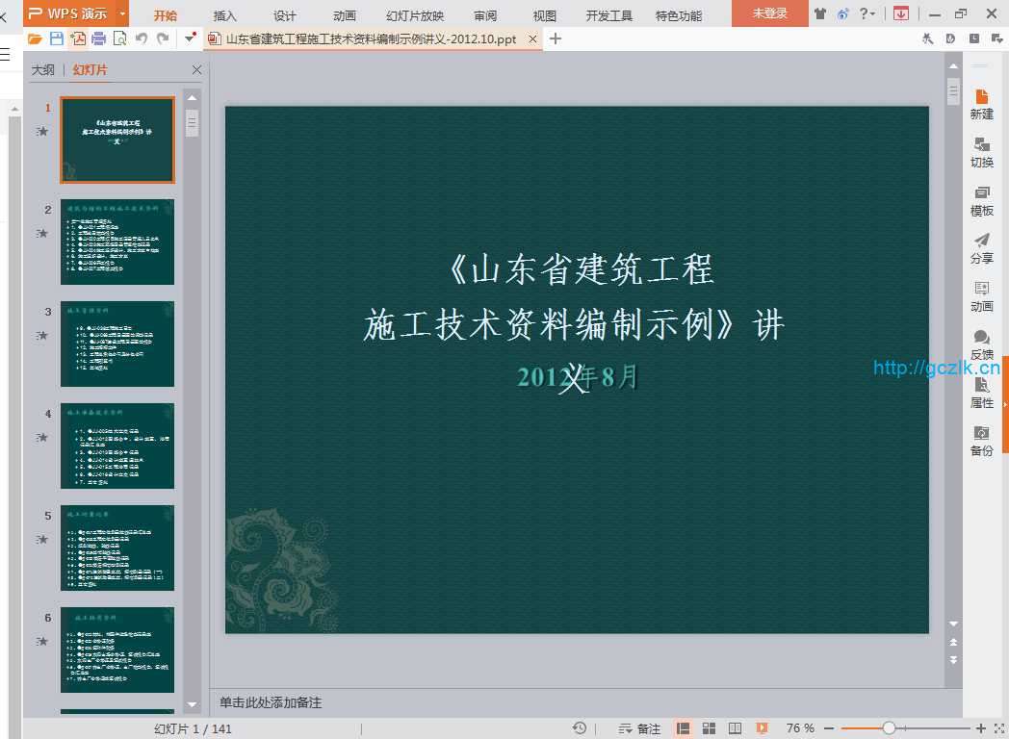Click the 分享 share icon
This screenshot has width=1009, height=739.
click(x=981, y=248)
